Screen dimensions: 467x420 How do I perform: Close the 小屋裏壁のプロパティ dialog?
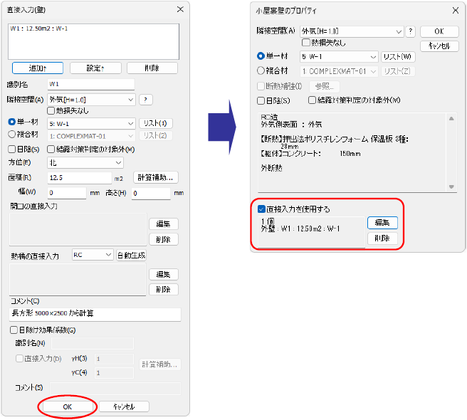(x=456, y=11)
